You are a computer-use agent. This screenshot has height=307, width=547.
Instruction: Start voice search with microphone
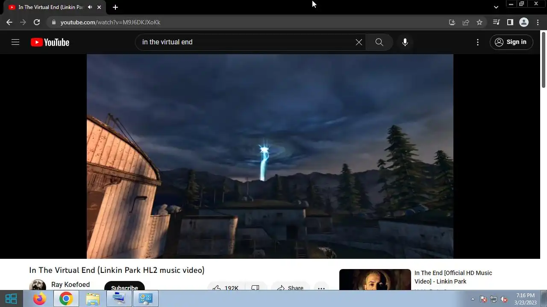pos(405,42)
